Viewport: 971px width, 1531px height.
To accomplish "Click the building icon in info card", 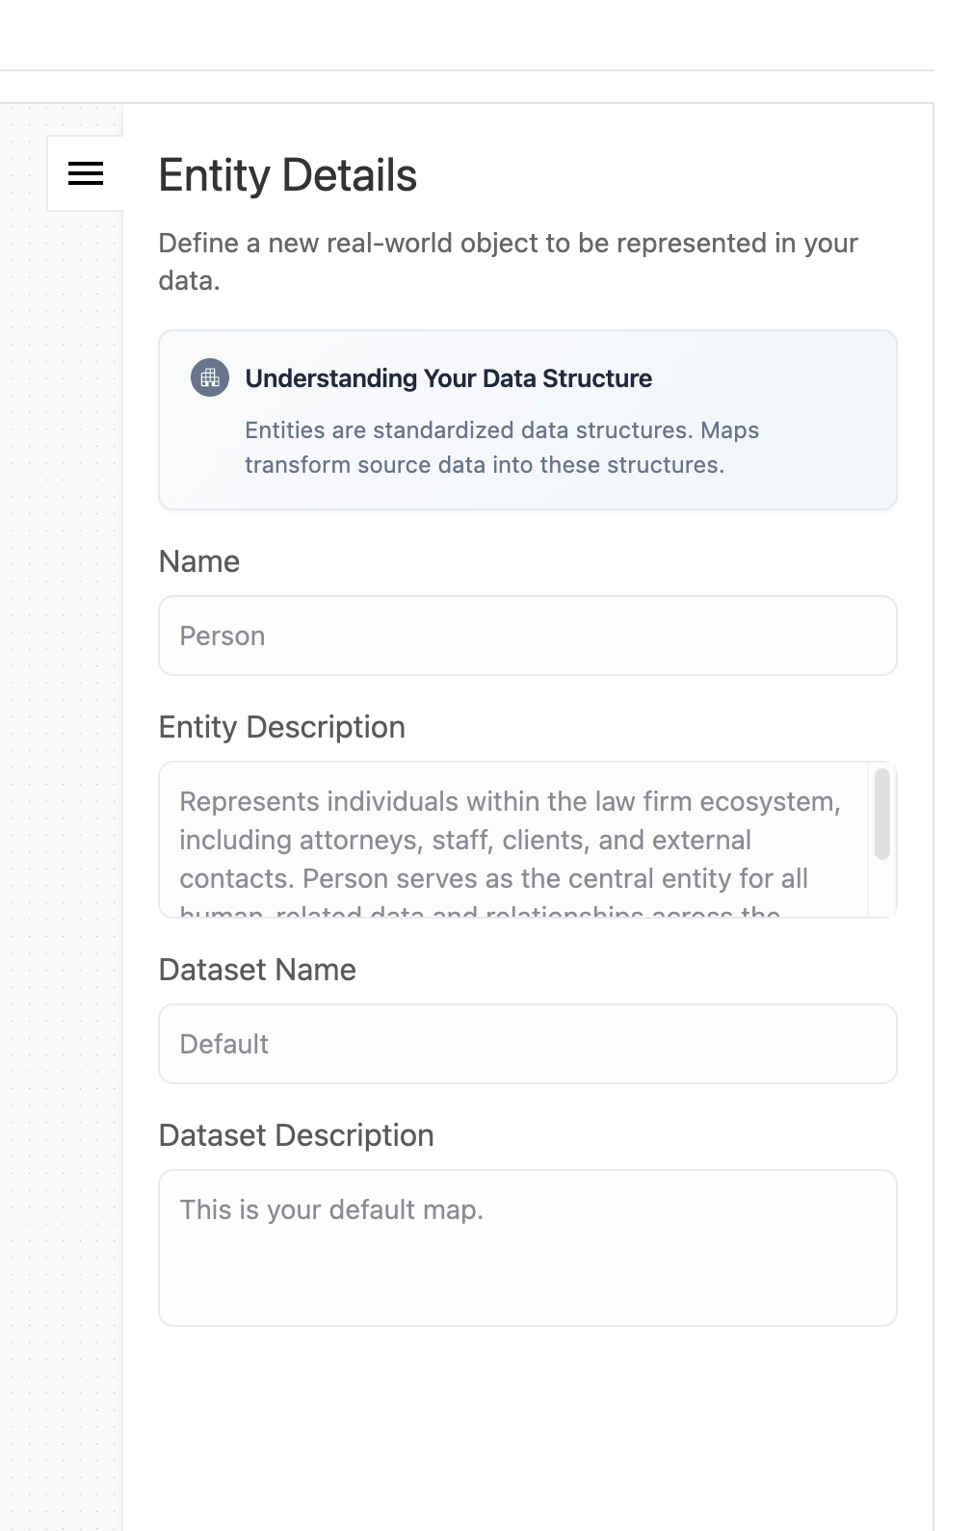I will point(210,378).
